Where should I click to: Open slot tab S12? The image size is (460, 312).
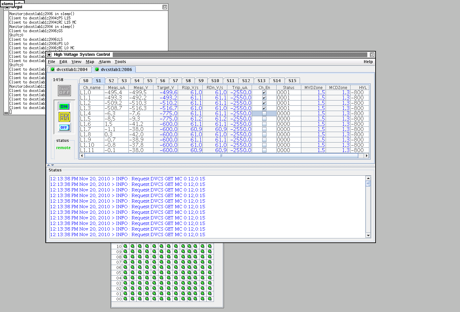pos(246,81)
